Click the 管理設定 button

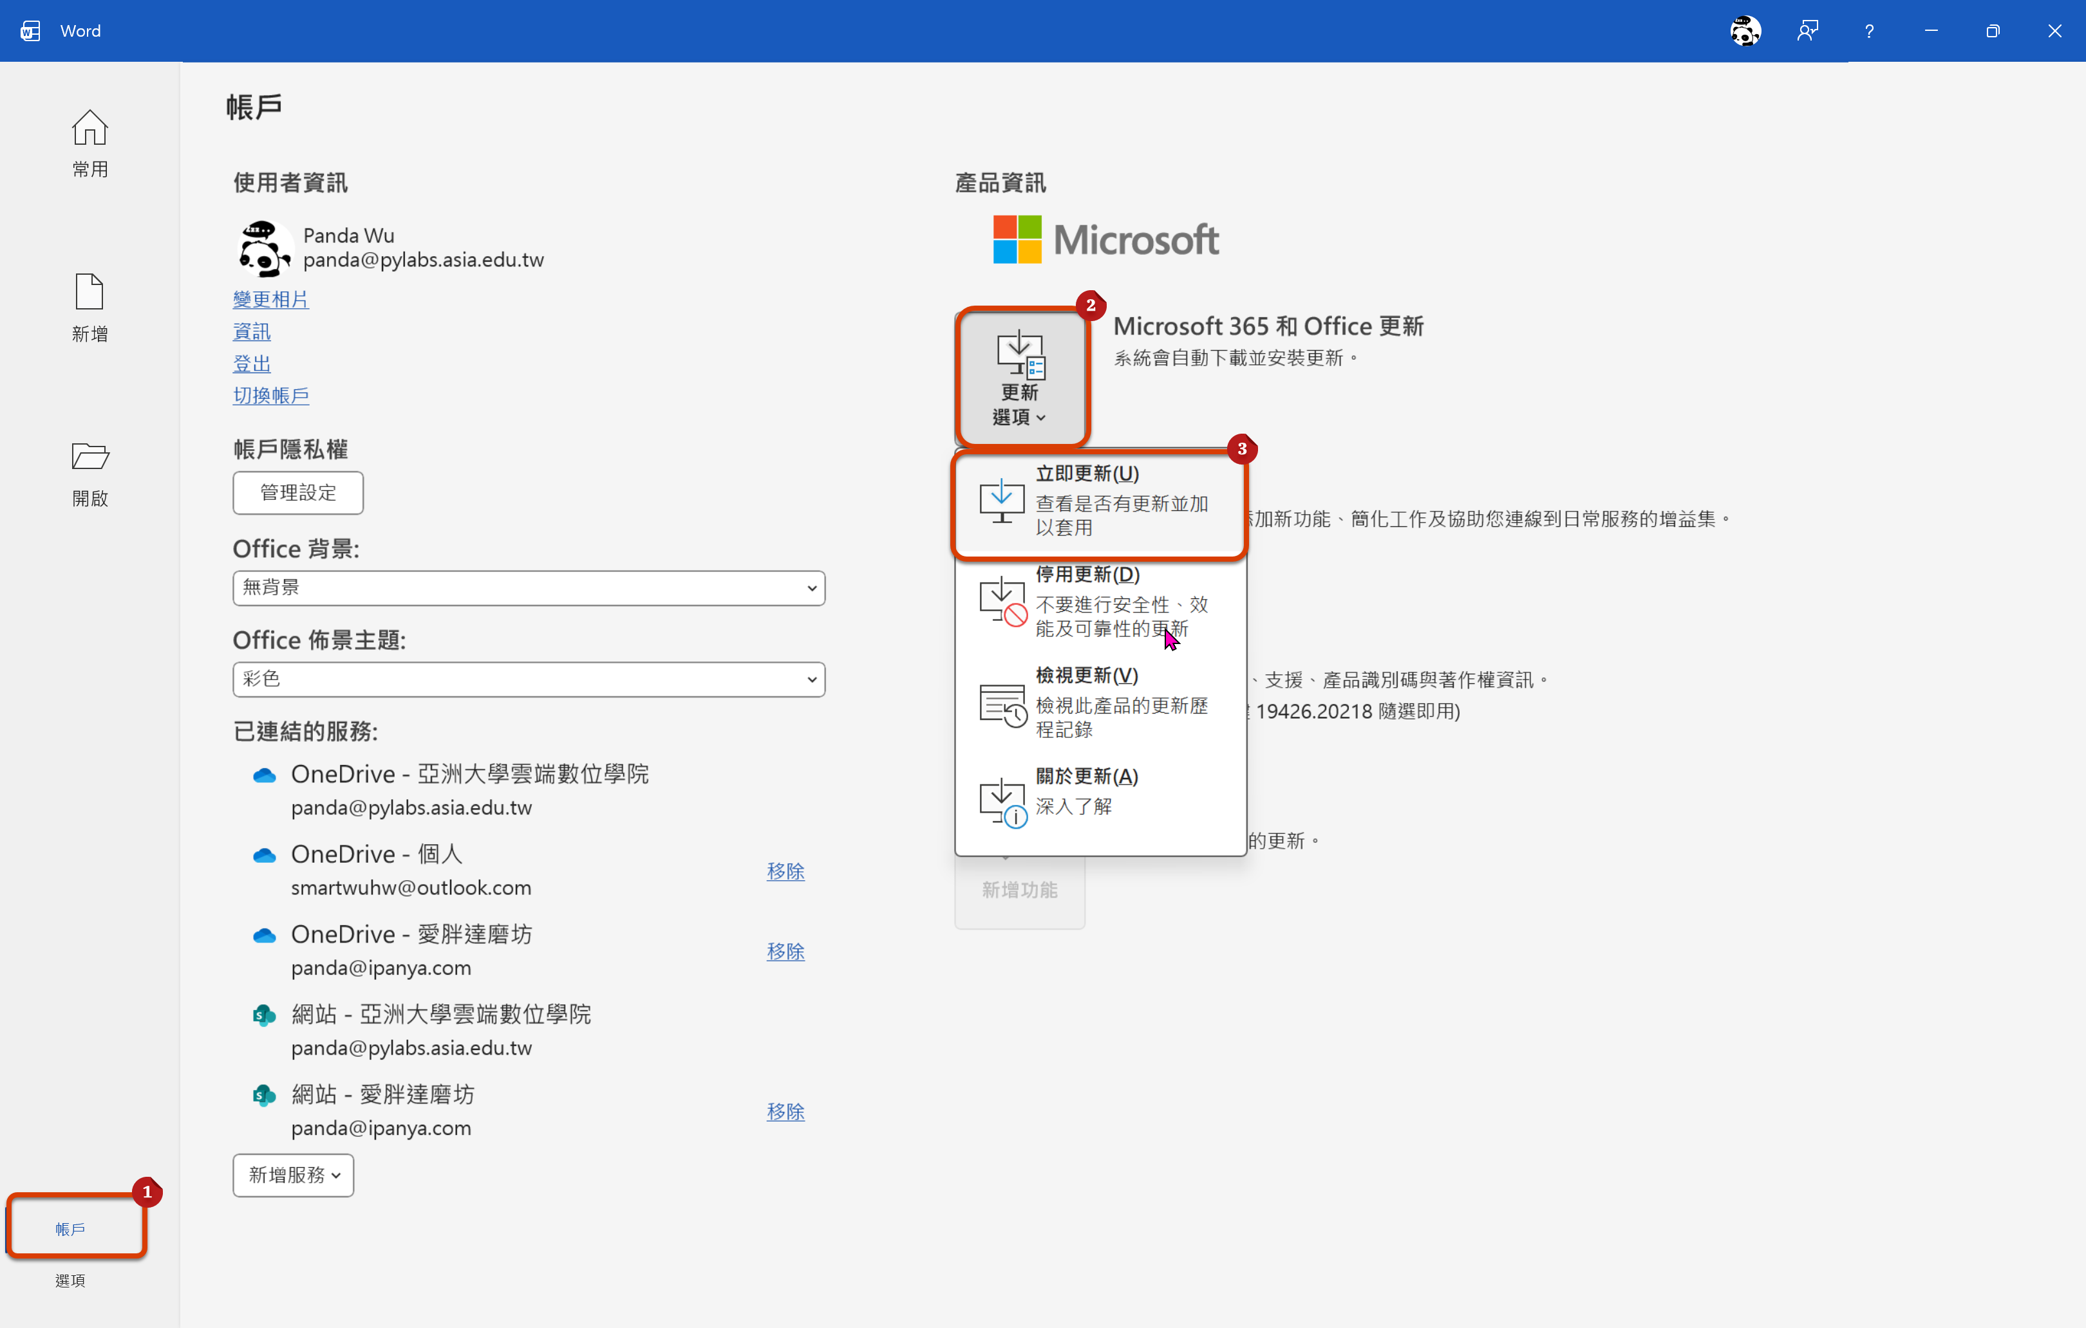tap(298, 493)
